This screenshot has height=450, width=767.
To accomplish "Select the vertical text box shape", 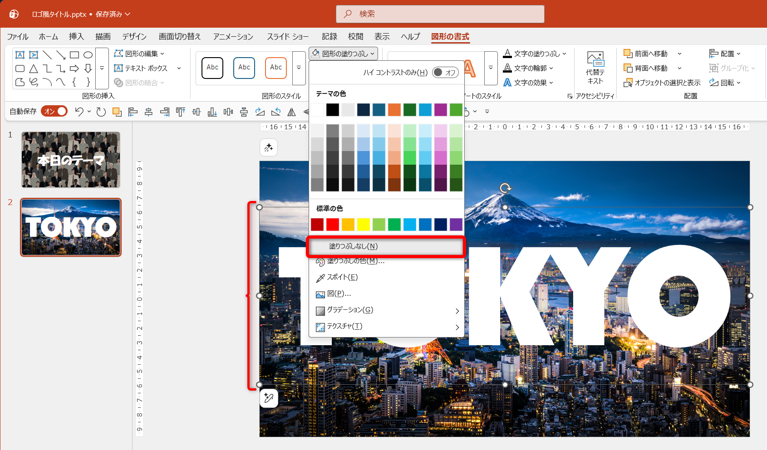I will pos(34,55).
